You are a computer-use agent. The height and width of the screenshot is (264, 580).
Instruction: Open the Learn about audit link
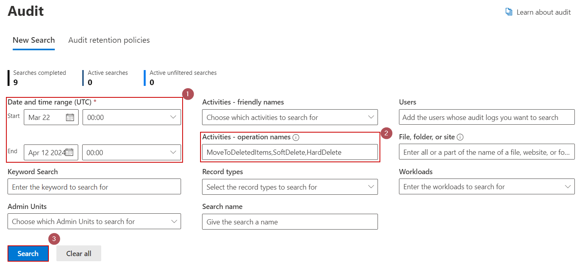pyautogui.click(x=543, y=12)
